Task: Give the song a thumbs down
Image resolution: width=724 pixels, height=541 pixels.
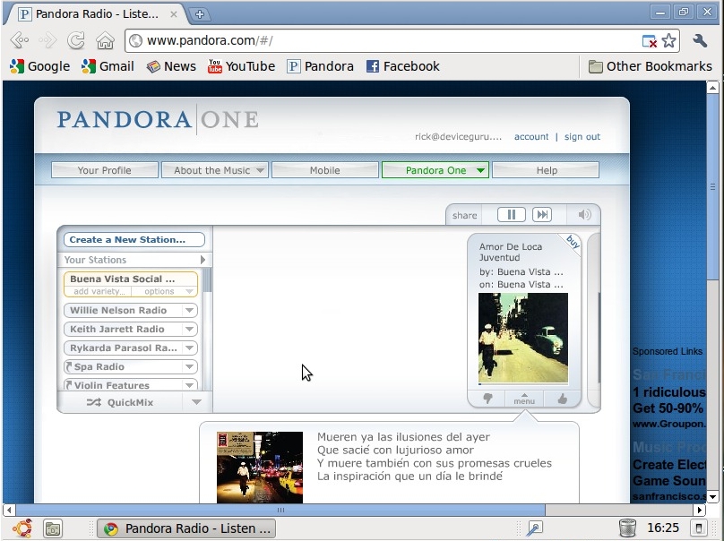Action: [x=487, y=399]
